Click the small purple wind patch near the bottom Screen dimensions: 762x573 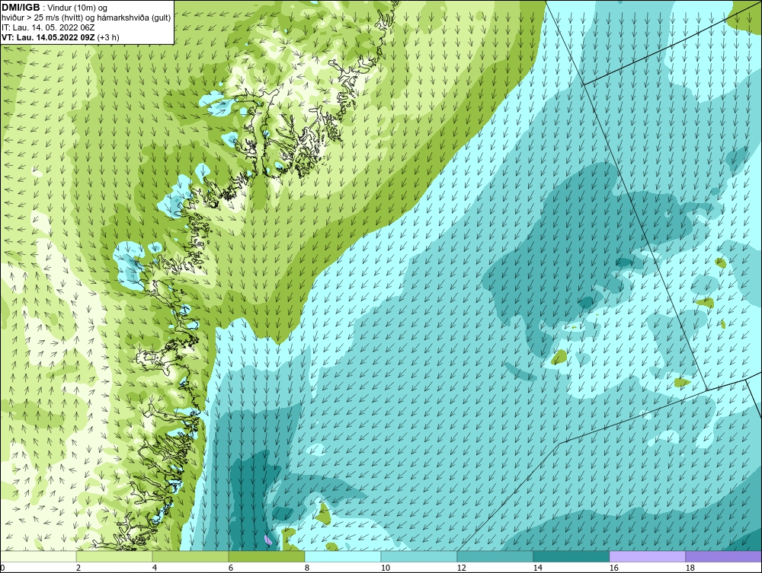coord(267,539)
